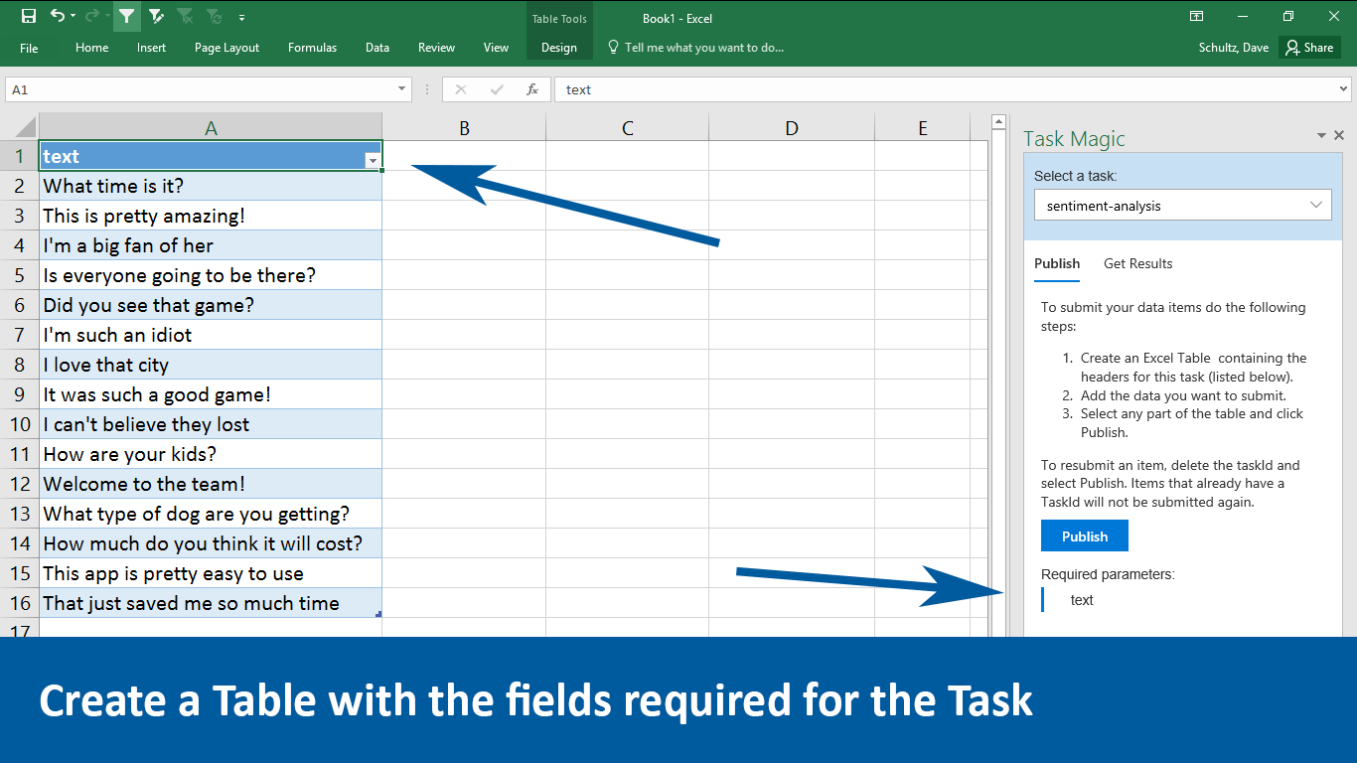Click 'text' under Required parameters
This screenshot has height=763, width=1357.
1082,600
